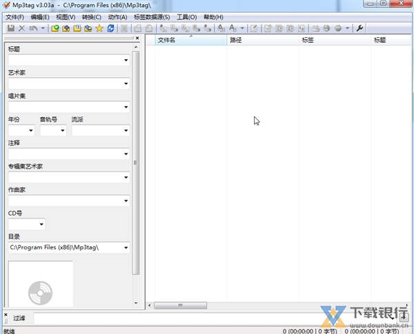
Task: Open the dropdown arrow beside quick Actions
Action: coord(242,28)
